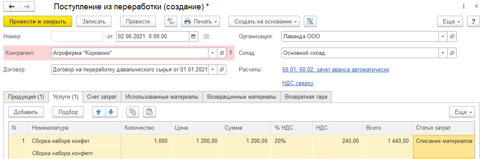Expand the Склад dropdown list
Viewport: 484px width, 159px height.
tap(443, 53)
